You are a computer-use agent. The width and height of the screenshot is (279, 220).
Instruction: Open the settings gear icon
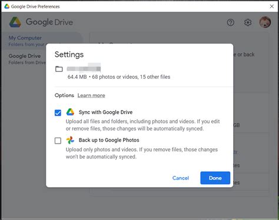[248, 22]
